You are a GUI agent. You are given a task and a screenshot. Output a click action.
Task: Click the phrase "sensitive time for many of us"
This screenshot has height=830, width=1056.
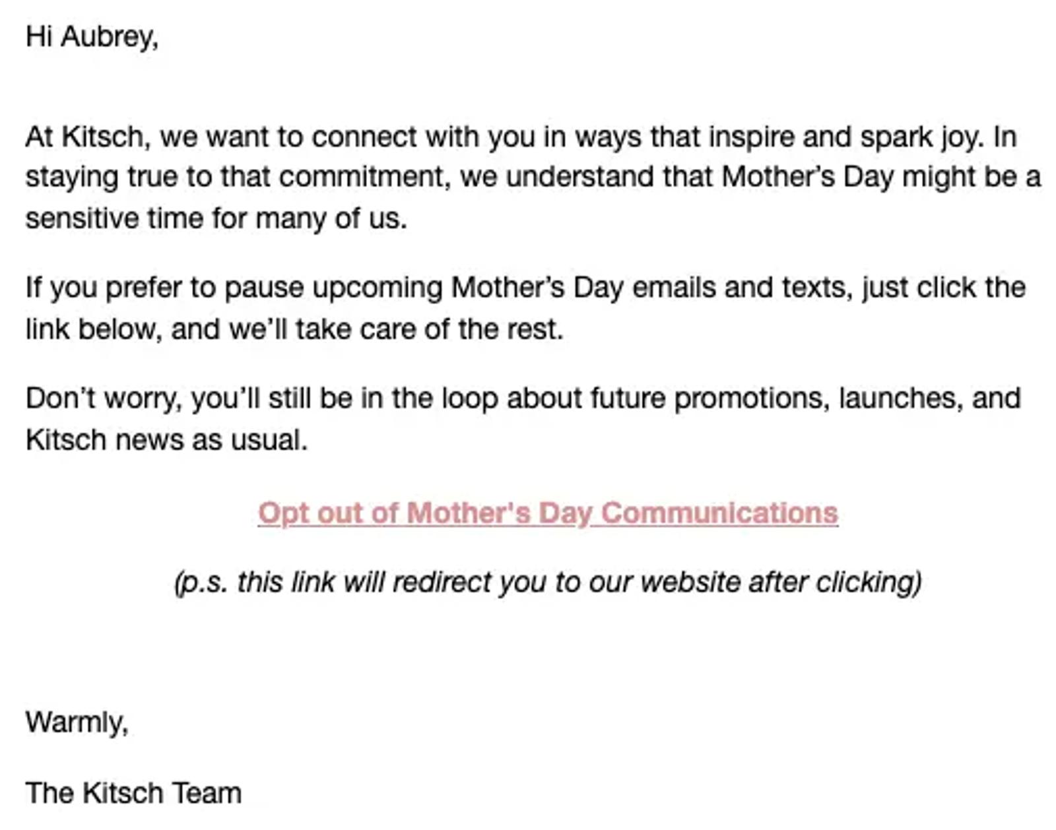(216, 218)
